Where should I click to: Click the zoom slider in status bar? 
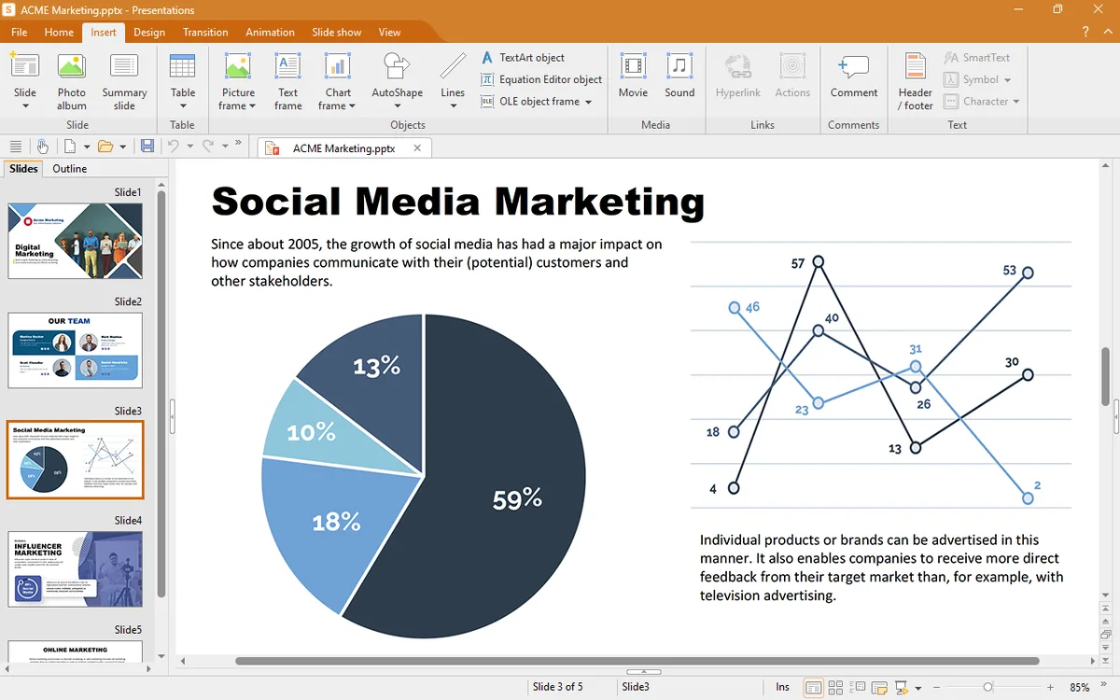[987, 688]
